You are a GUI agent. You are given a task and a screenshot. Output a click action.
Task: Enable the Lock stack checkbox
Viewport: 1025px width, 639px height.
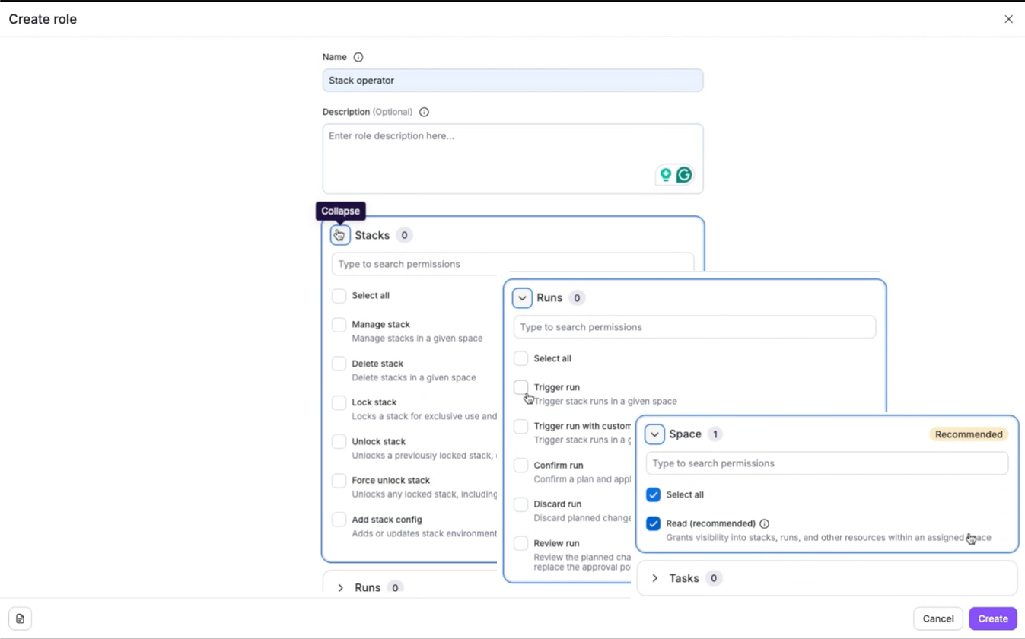[339, 402]
